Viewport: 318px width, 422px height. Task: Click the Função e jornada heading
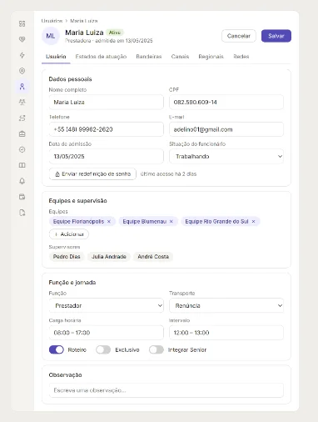point(72,283)
